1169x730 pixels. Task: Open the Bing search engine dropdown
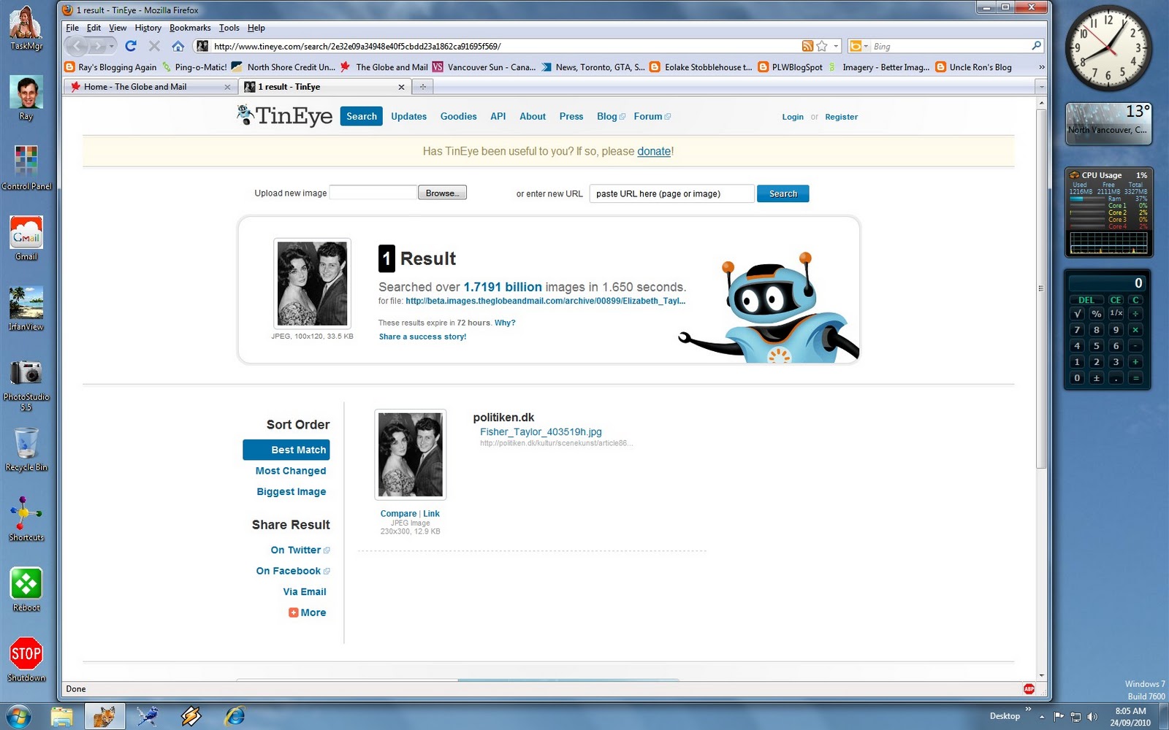pyautogui.click(x=864, y=45)
